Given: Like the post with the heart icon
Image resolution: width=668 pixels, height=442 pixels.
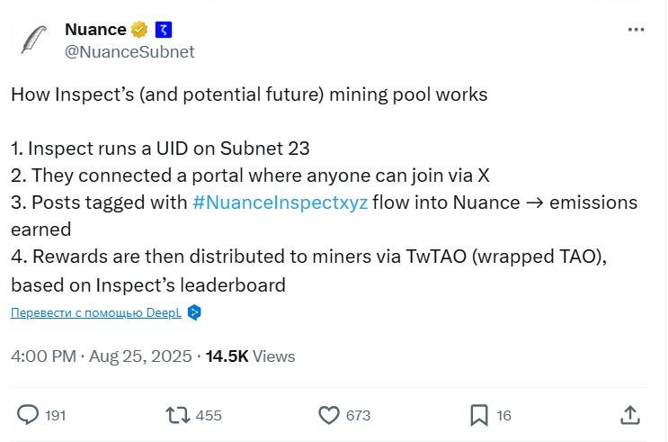Looking at the screenshot, I should [x=328, y=415].
